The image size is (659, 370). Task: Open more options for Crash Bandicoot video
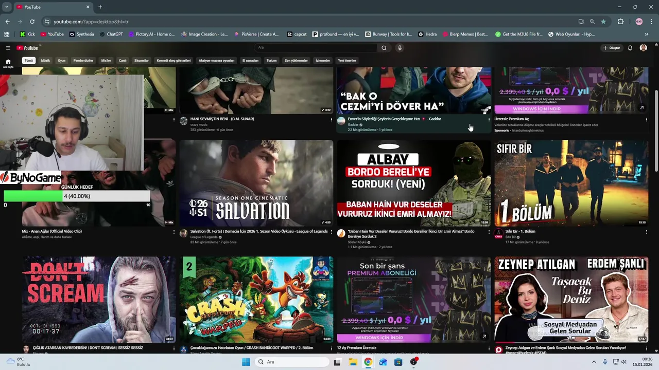(331, 348)
